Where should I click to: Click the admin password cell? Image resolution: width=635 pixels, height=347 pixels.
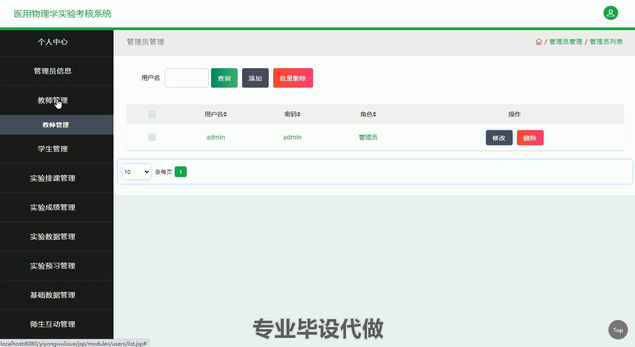click(293, 137)
